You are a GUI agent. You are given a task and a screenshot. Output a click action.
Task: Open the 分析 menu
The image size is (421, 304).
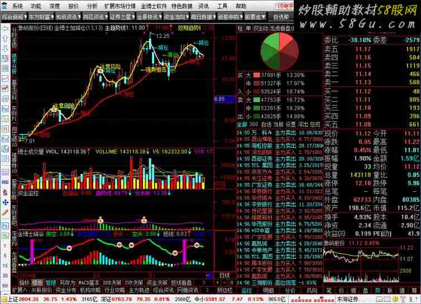(x=92, y=6)
